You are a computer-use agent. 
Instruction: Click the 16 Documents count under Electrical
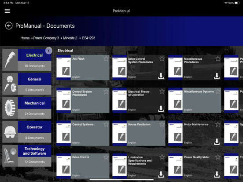tap(35, 66)
